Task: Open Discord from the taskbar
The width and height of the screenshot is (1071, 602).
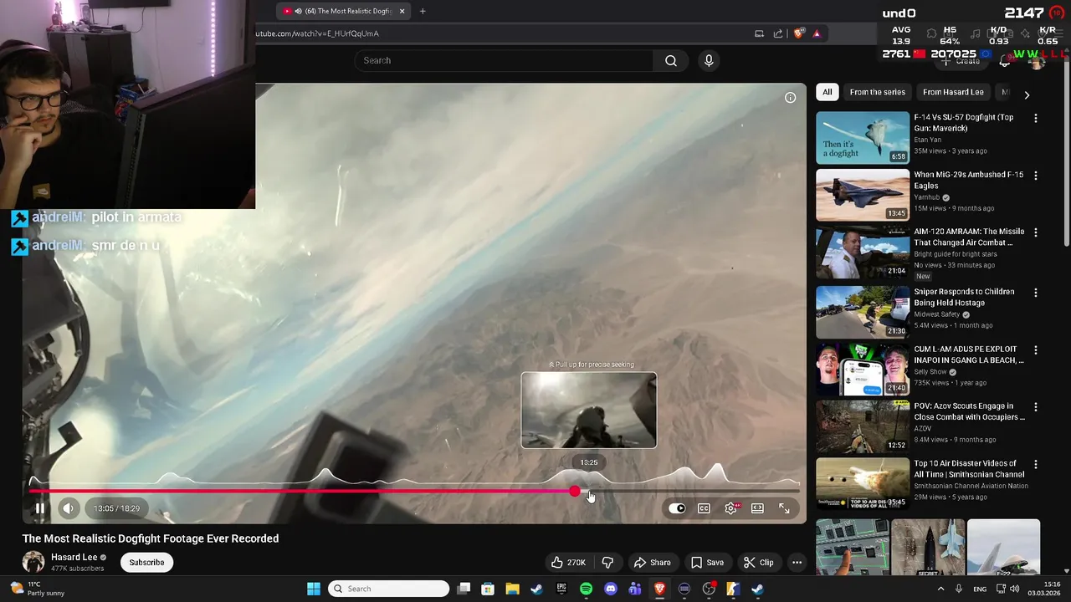Action: [x=610, y=589]
